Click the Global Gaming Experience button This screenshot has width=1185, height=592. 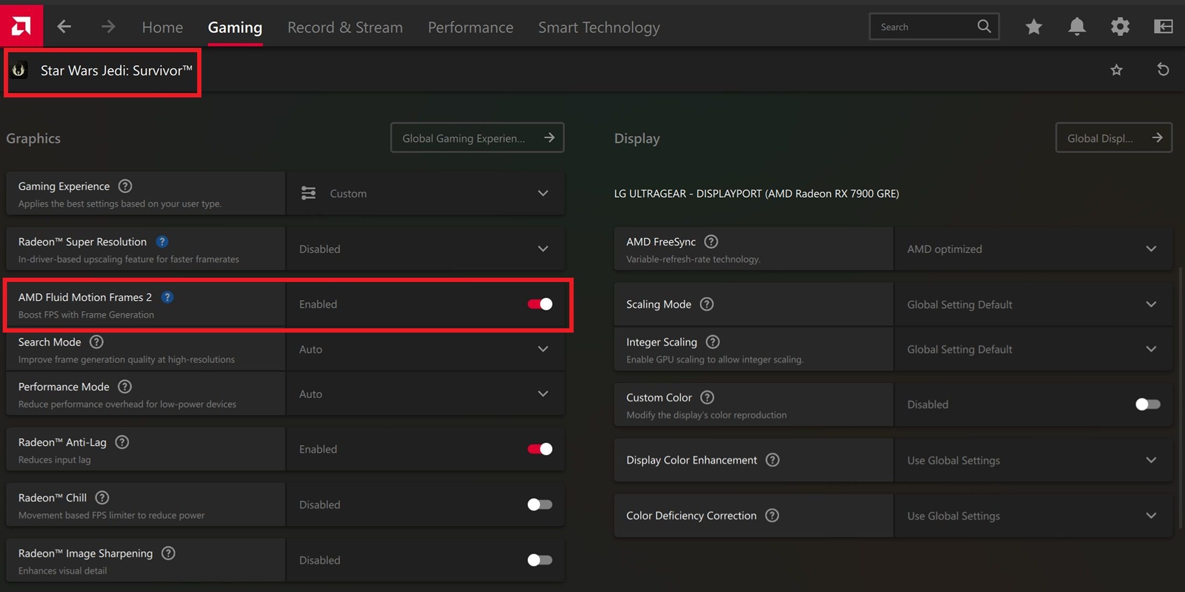click(x=477, y=138)
